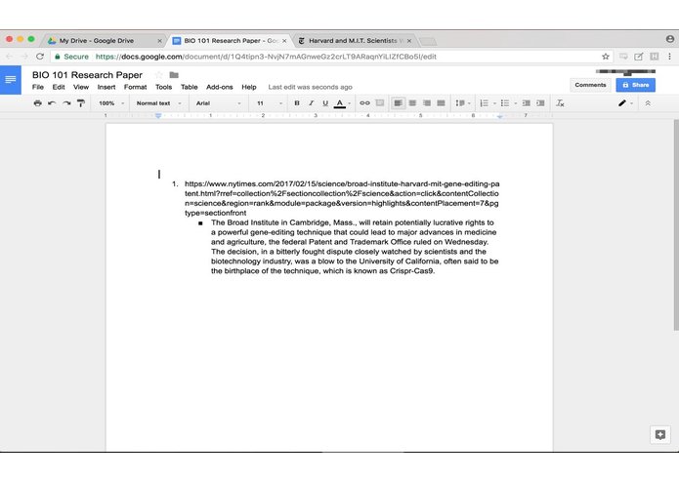The image size is (679, 482).
Task: Bookmark this page with the star icon
Action: pyautogui.click(x=606, y=57)
